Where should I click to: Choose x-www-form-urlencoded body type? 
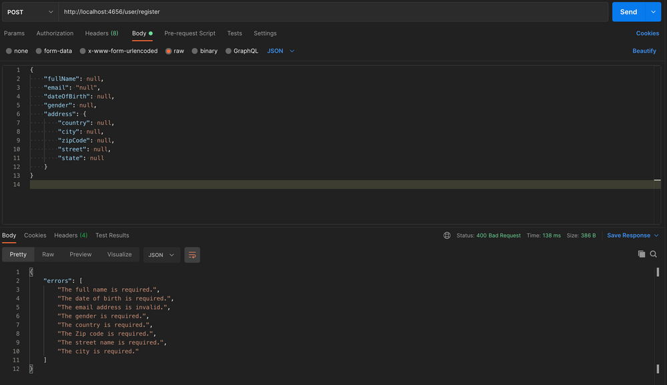(x=83, y=51)
